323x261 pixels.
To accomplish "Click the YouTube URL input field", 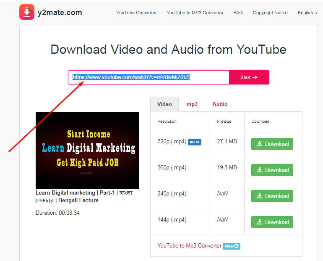I will 148,77.
